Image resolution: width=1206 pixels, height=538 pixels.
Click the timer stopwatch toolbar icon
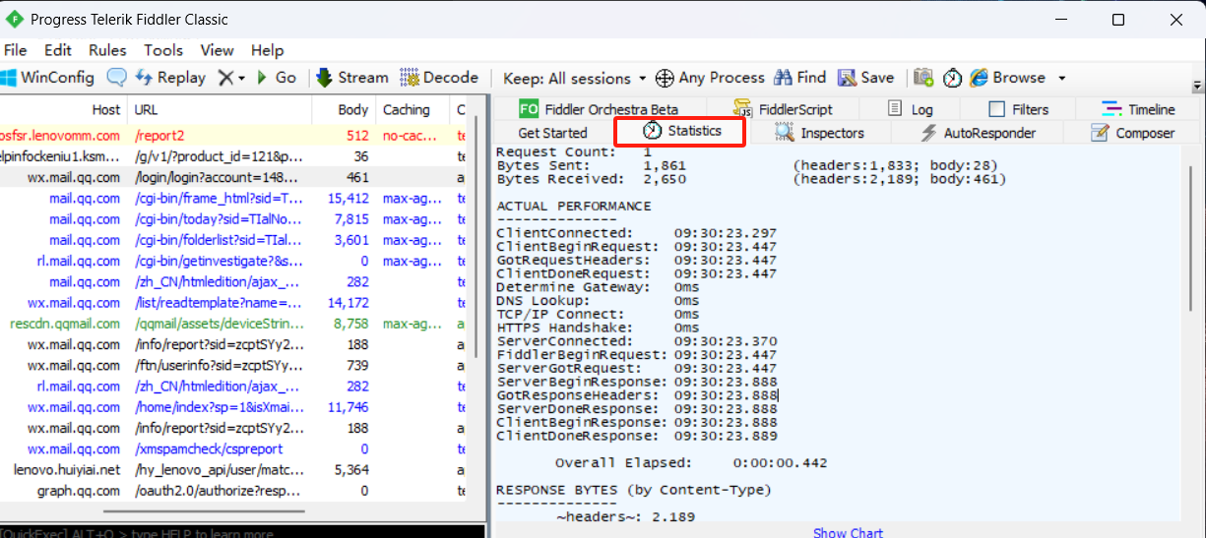click(x=952, y=78)
